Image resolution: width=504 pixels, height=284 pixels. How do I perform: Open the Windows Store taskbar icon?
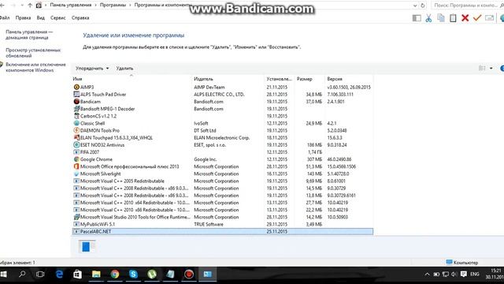77,275
